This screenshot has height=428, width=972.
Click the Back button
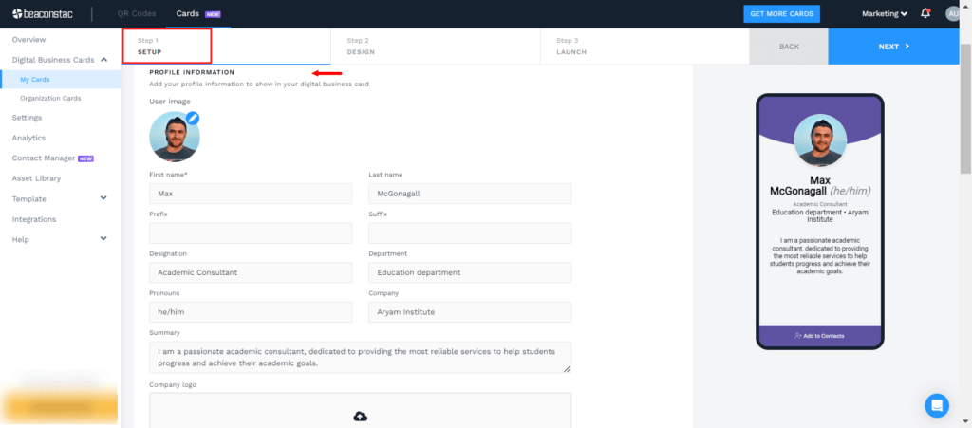789,47
